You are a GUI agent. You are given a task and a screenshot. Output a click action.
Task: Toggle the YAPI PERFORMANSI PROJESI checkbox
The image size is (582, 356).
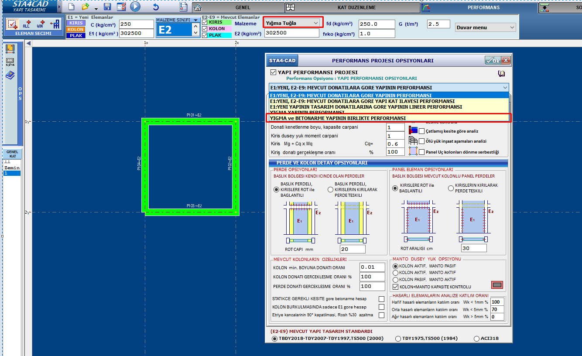(274, 72)
